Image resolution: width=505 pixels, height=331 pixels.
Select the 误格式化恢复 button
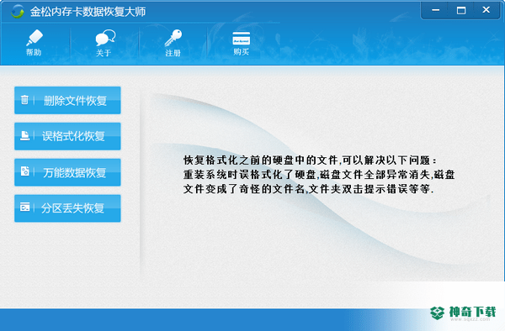(x=67, y=136)
